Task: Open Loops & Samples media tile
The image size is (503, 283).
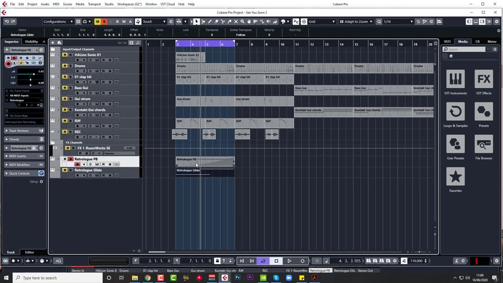Action: tap(455, 115)
